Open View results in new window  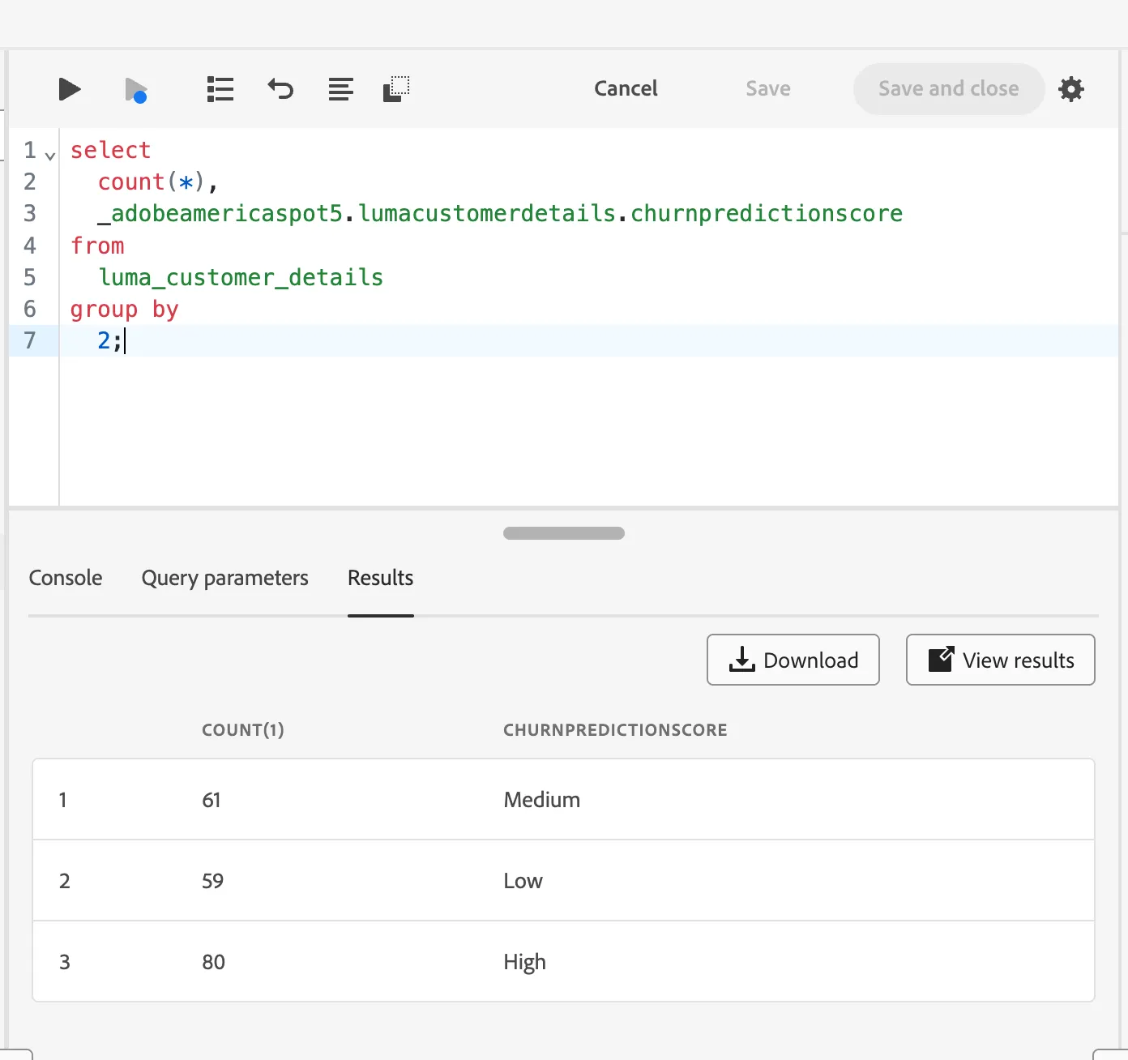coord(1001,660)
